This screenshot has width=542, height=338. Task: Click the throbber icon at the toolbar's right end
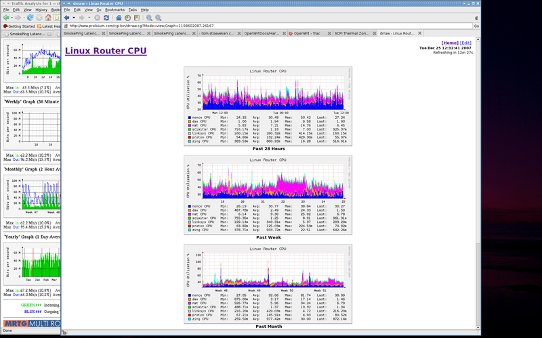tap(476, 18)
